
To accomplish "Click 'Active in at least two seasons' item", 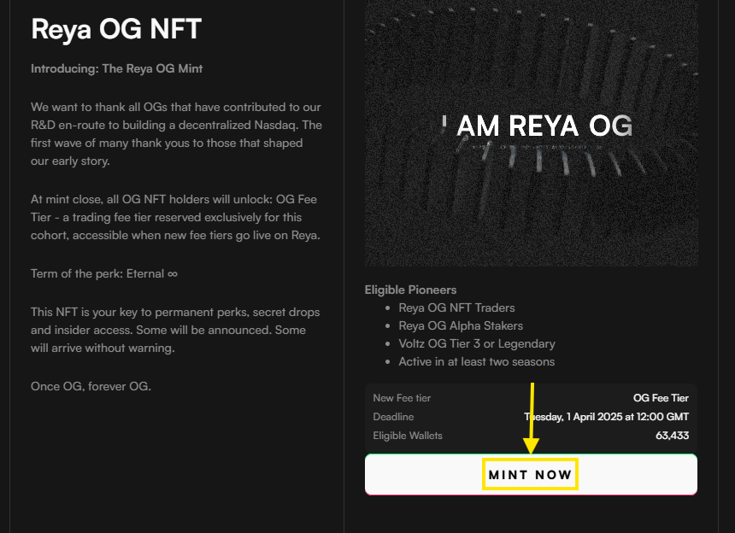I will click(x=477, y=361).
